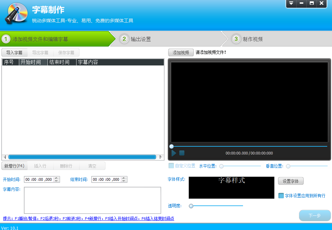Click the 导入字幕 button
This screenshot has width=332, height=230.
coord(14,53)
